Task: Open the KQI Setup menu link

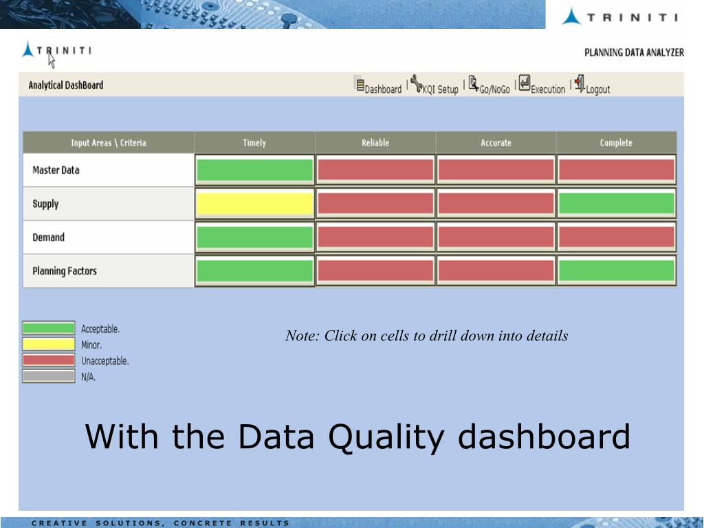Action: click(x=441, y=89)
